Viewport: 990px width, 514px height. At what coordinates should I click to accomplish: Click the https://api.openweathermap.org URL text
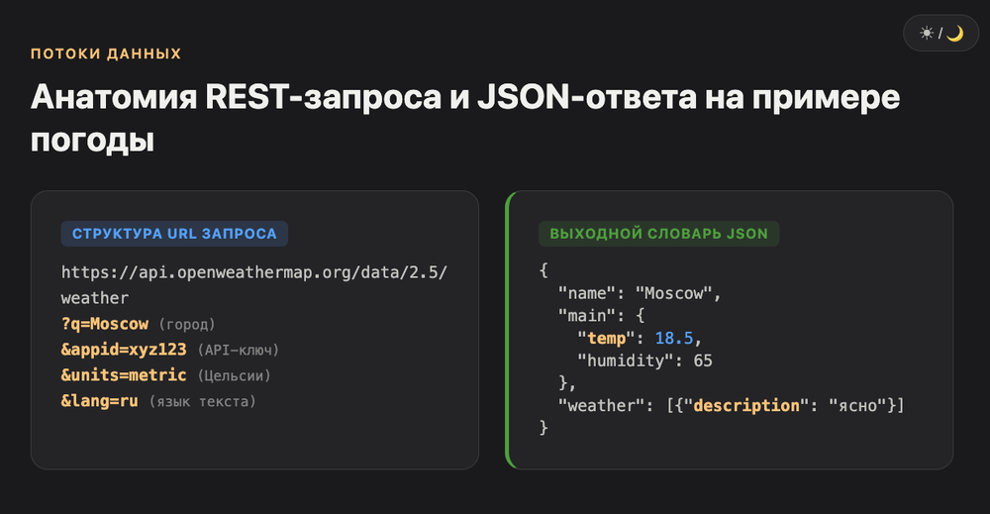click(x=254, y=272)
